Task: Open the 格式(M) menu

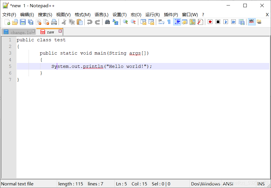Action: (x=83, y=15)
